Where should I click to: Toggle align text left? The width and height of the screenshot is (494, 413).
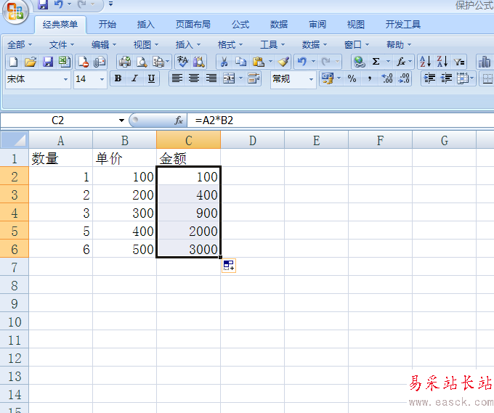tap(177, 78)
